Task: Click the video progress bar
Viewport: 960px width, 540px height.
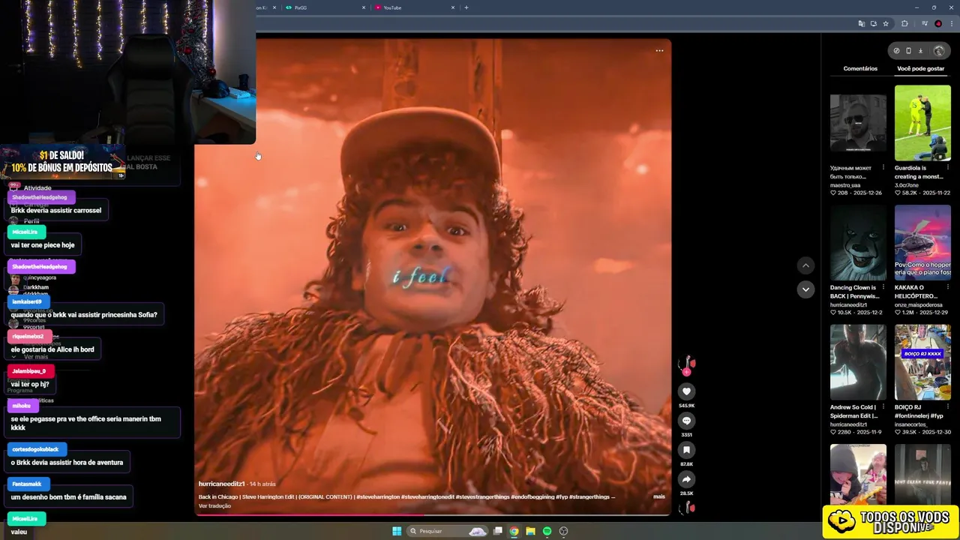Action: pos(433,514)
